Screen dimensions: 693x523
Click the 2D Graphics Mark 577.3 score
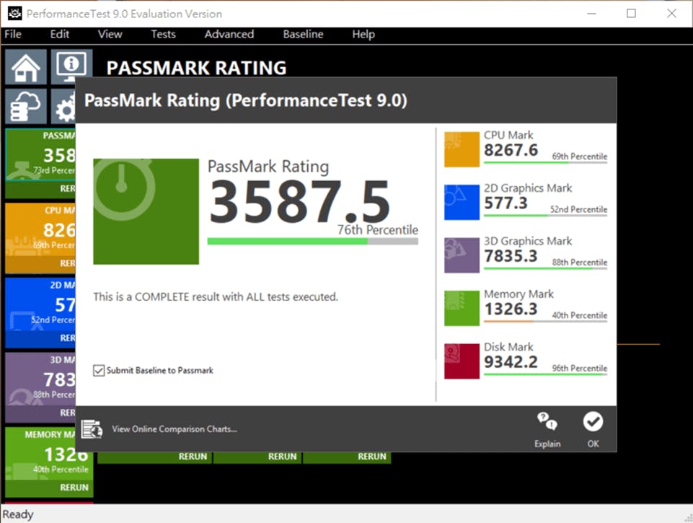(506, 203)
